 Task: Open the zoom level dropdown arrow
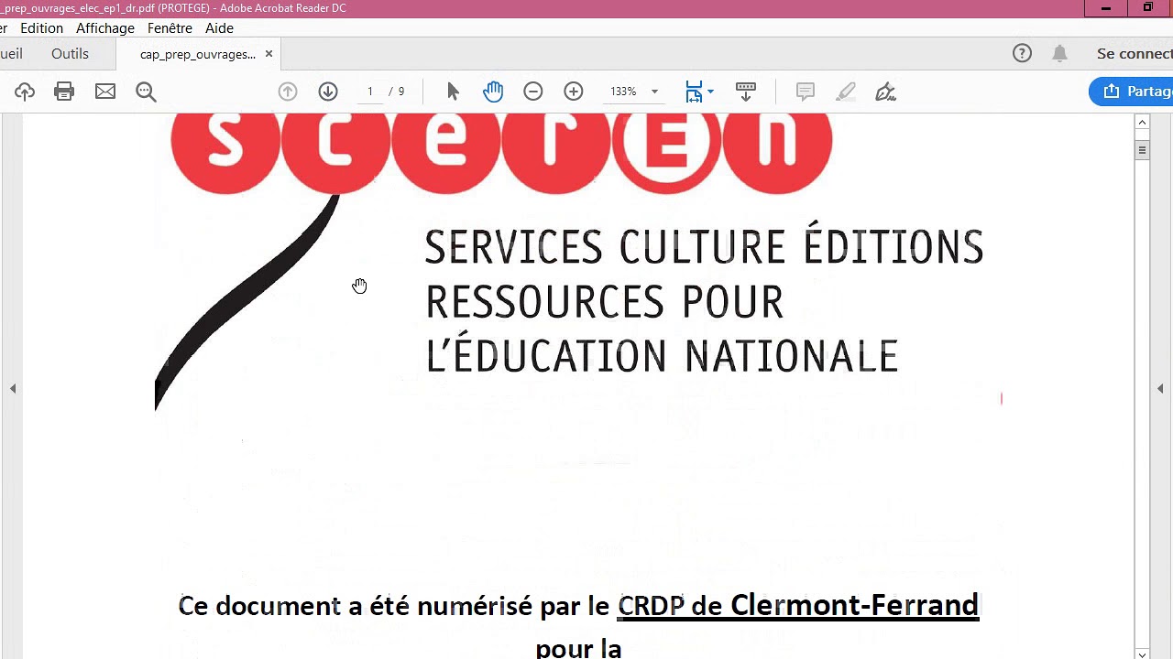(x=654, y=92)
